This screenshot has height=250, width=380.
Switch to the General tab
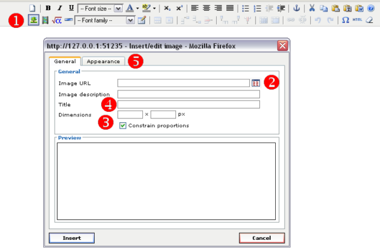[x=65, y=61]
